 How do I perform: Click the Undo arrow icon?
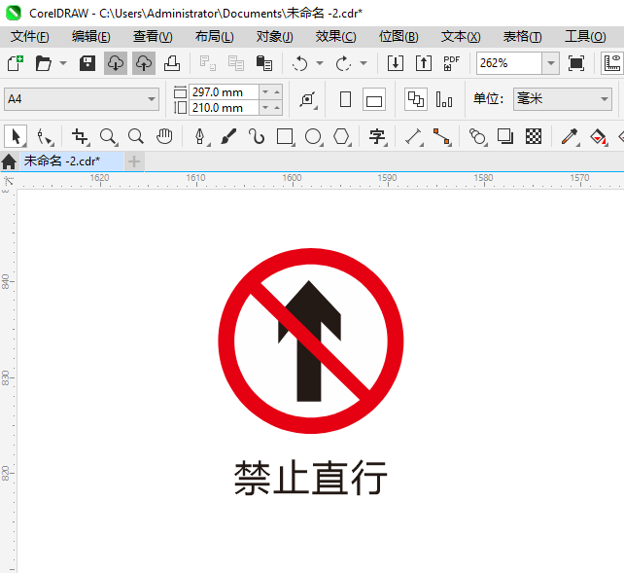point(299,63)
